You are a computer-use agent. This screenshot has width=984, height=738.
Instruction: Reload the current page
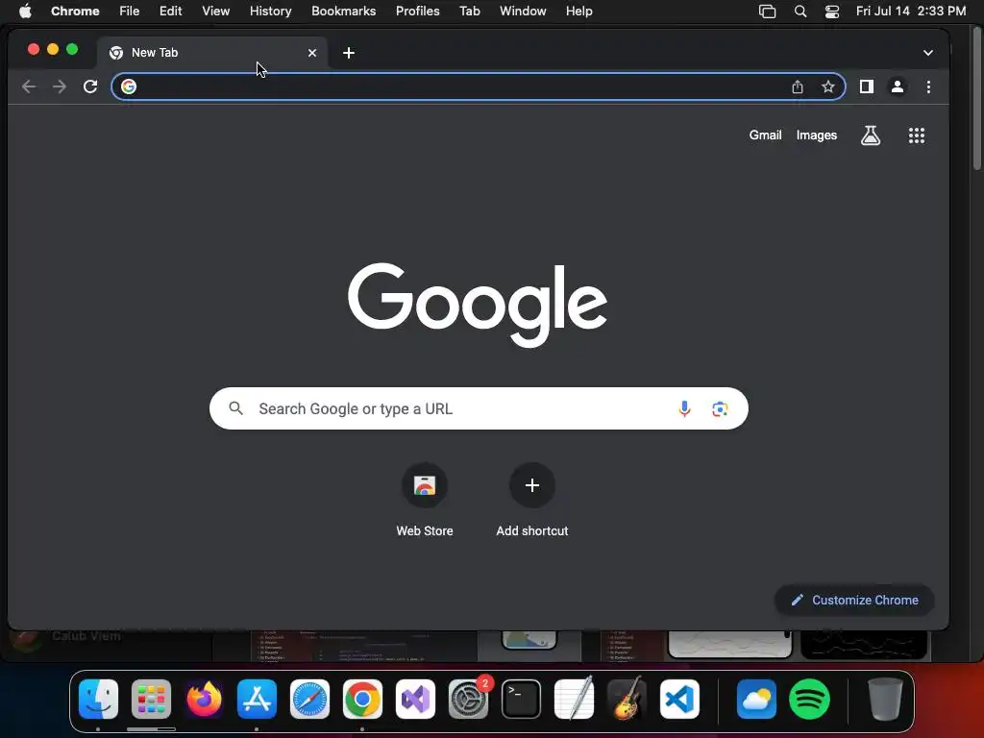click(90, 86)
